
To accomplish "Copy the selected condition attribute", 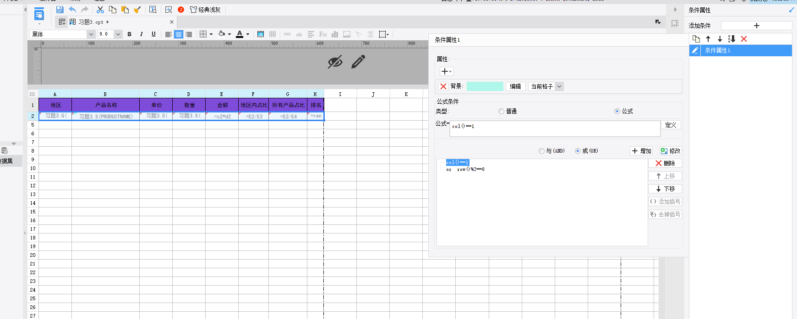I will point(696,39).
